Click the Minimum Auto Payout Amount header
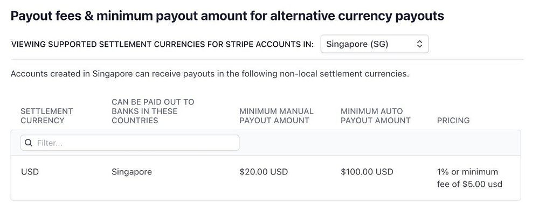This screenshot has height=218, width=539. click(375, 116)
